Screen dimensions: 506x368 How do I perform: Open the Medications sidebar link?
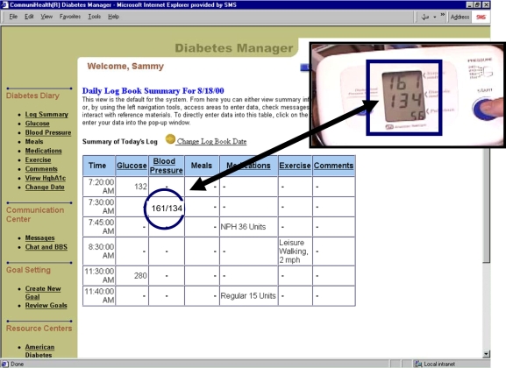tap(44, 151)
